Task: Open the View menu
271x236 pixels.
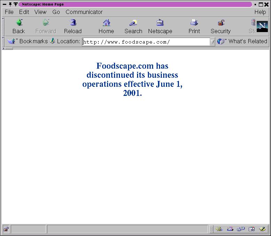Action: pyautogui.click(x=40, y=12)
